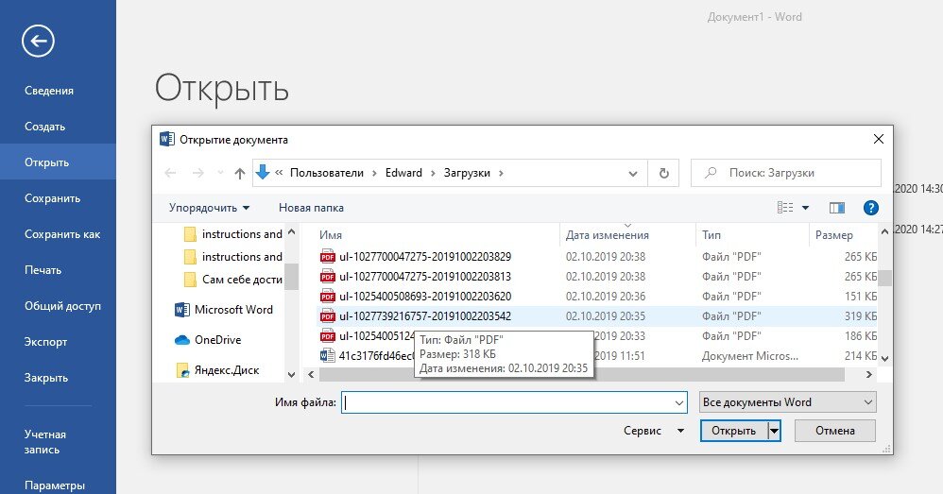This screenshot has width=943, height=494.
Task: Select OneDrive in navigation tree
Action: [x=208, y=339]
